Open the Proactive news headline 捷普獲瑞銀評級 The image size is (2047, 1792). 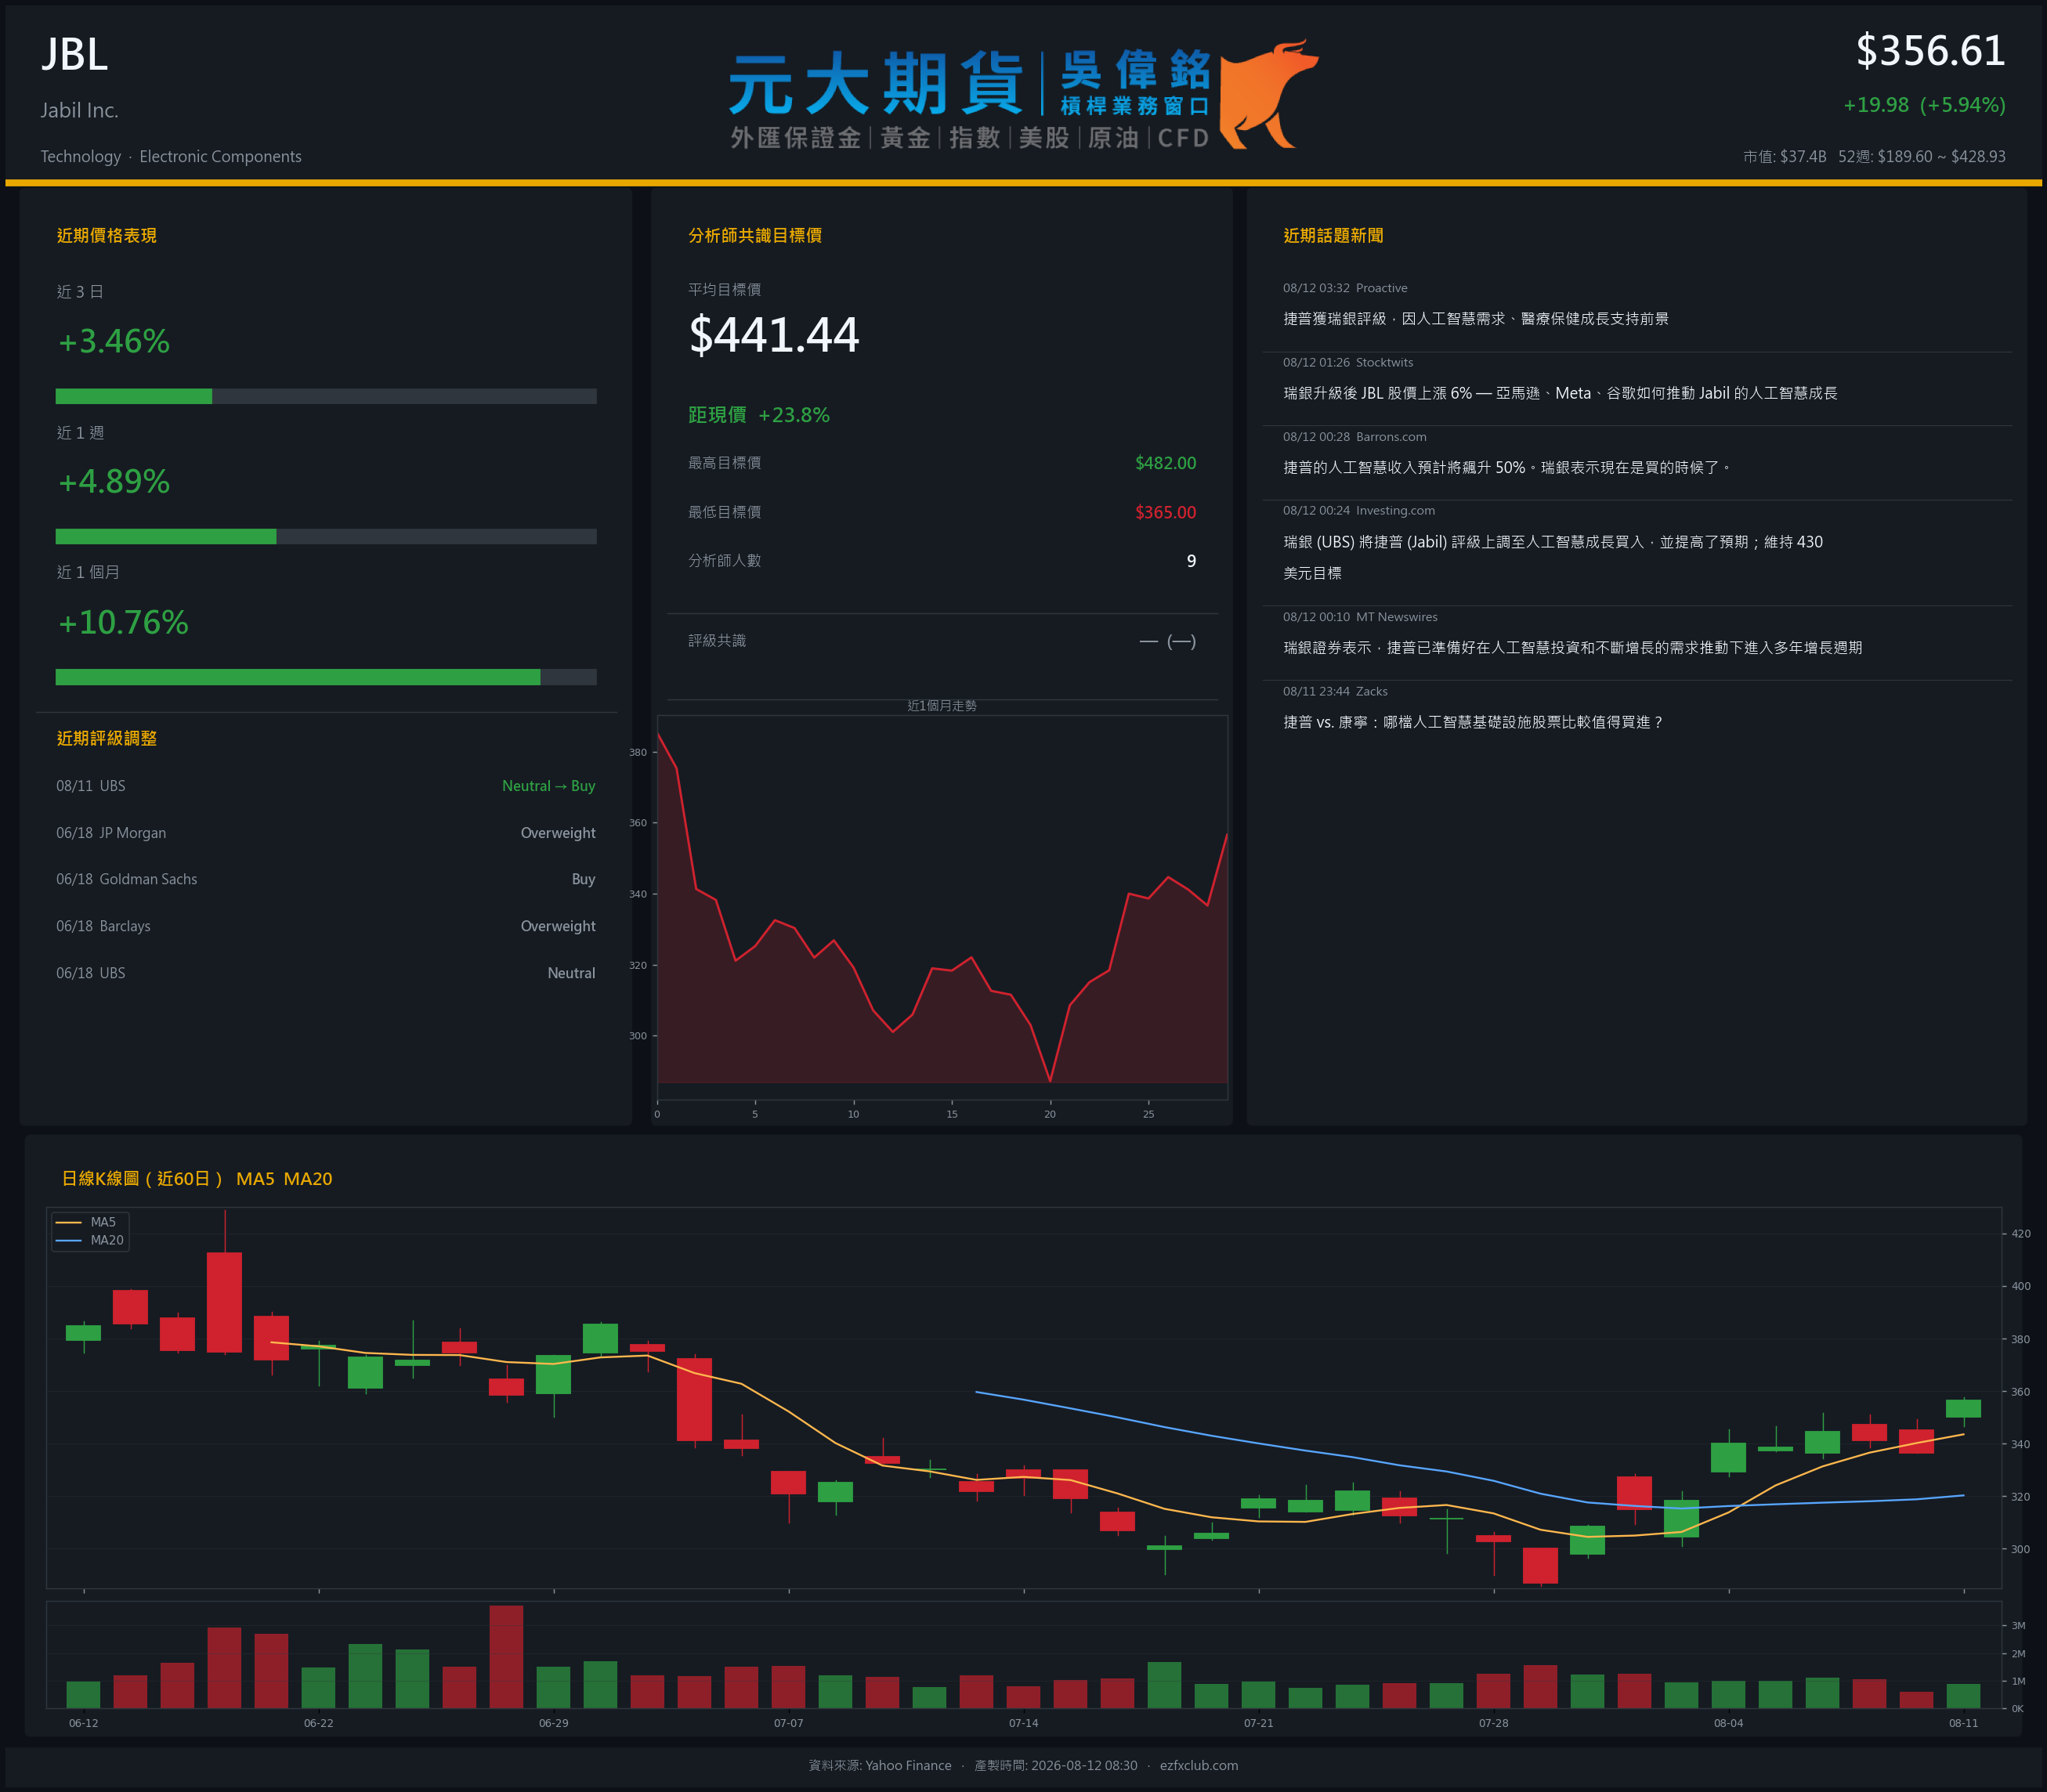pos(1476,318)
